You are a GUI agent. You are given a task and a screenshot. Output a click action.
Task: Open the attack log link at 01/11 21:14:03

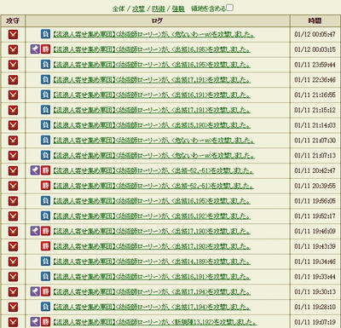click(x=152, y=125)
